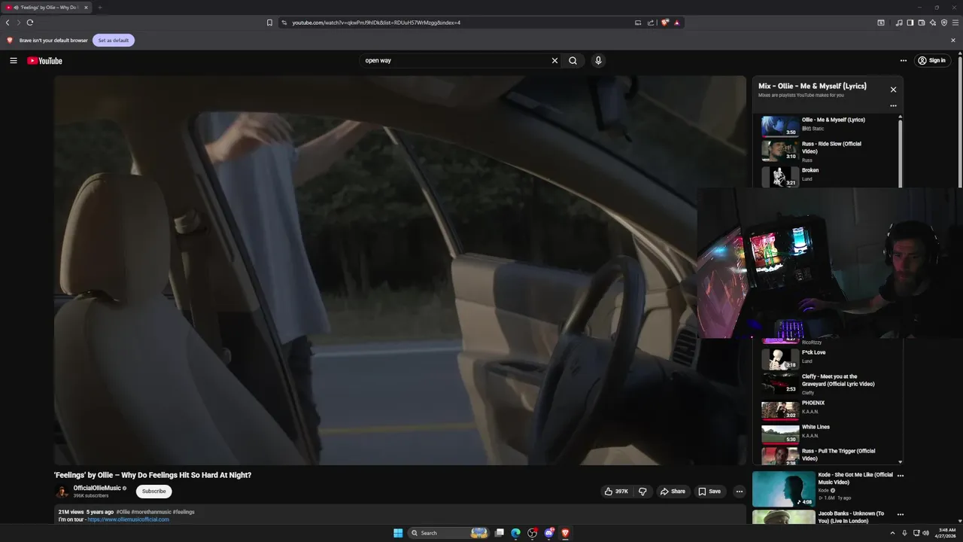Click the Windows taskbar Search box

[449, 533]
